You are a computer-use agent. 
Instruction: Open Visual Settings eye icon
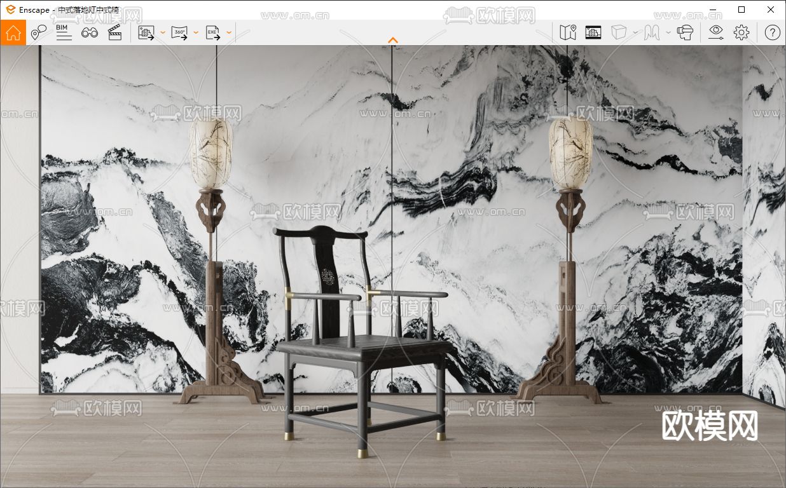click(x=716, y=32)
